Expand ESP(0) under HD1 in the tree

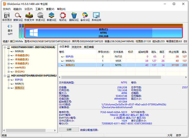[x=9, y=80]
